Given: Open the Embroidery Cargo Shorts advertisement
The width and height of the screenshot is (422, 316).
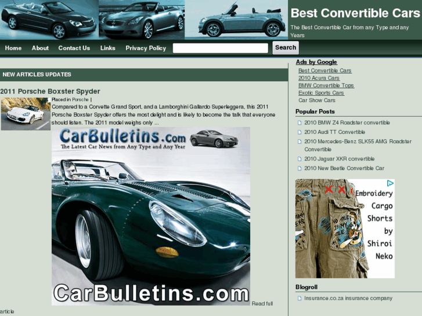Looking at the screenshot, I should [345, 228].
